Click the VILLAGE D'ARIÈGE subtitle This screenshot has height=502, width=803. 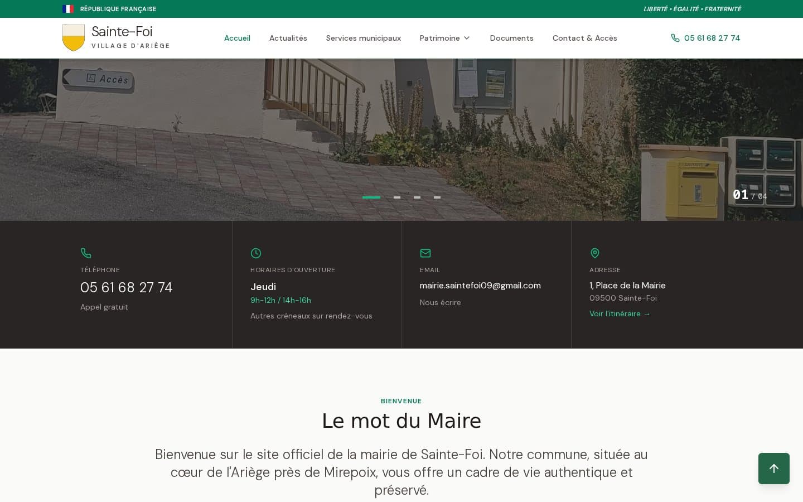point(130,46)
